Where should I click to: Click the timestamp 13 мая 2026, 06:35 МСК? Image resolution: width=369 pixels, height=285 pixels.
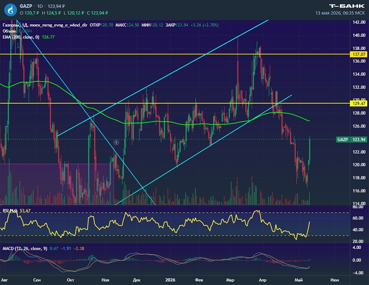click(340, 13)
